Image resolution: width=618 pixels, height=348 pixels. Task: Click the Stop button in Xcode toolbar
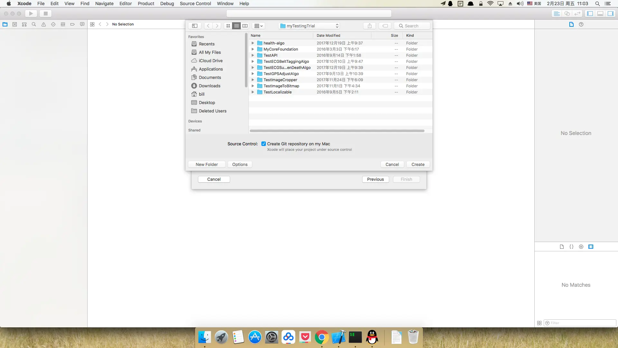click(46, 14)
